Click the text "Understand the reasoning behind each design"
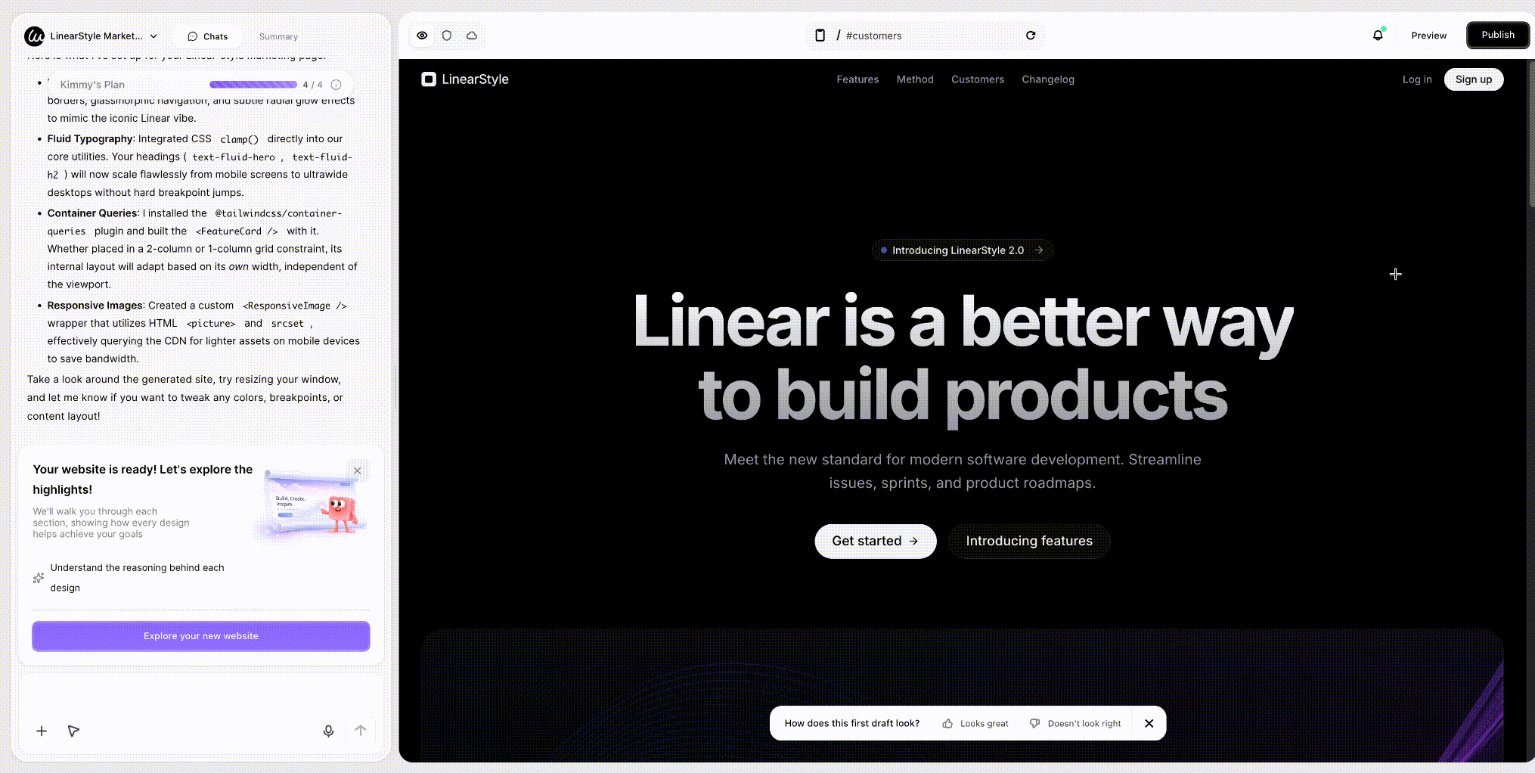1535x773 pixels. 137,578
